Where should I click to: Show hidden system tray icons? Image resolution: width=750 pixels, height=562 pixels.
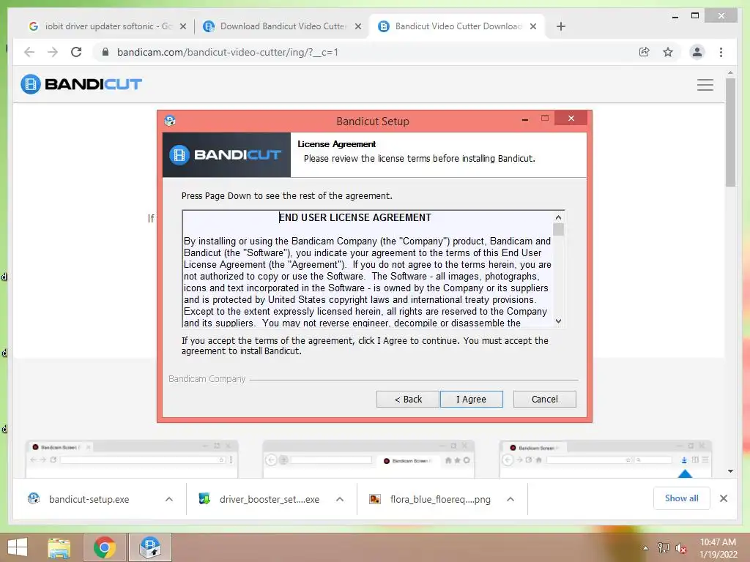tap(645, 548)
